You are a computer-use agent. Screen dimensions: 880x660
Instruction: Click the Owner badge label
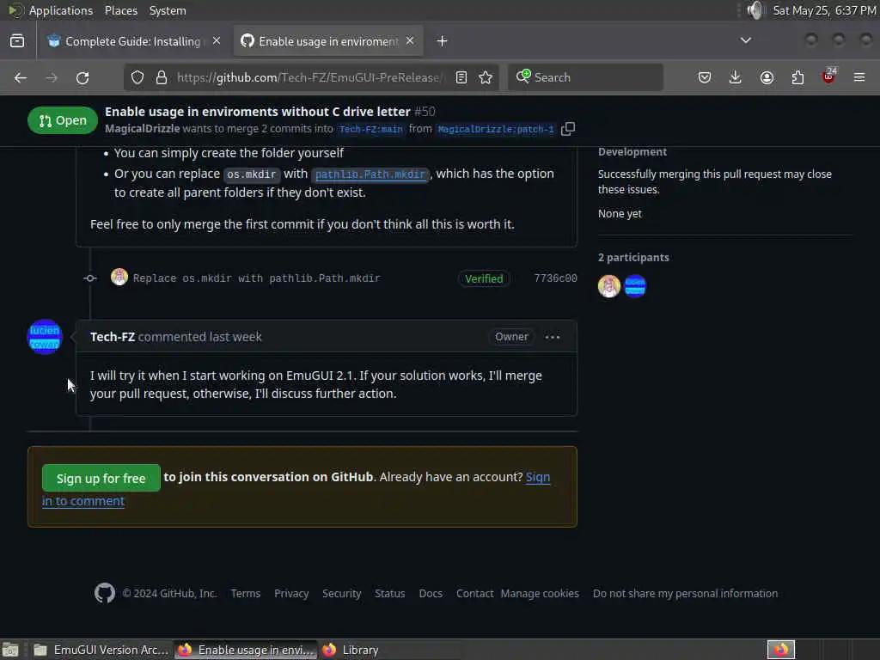[511, 337]
